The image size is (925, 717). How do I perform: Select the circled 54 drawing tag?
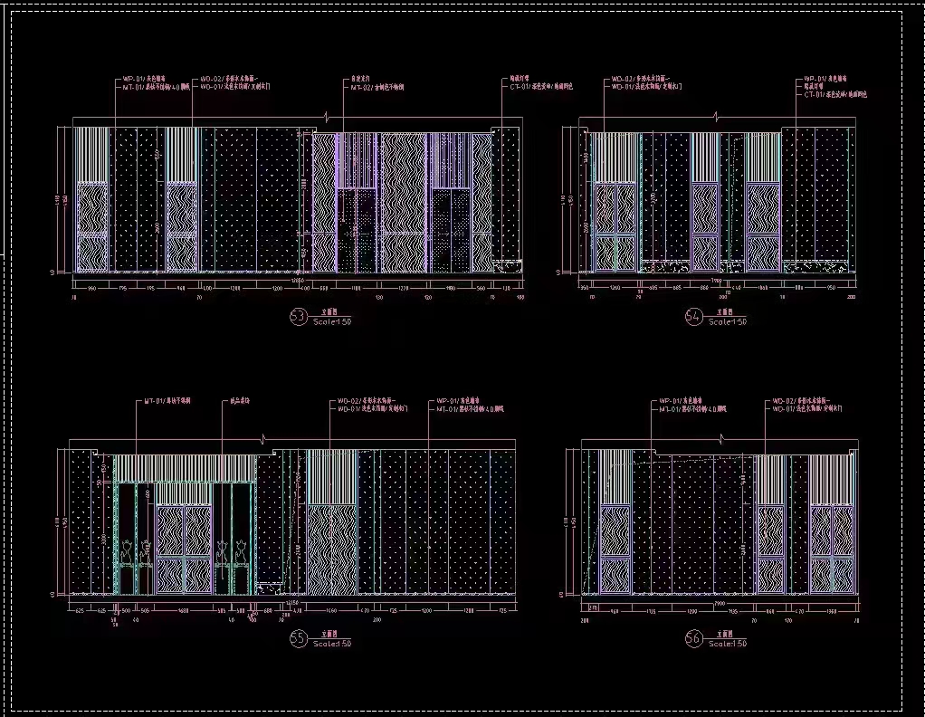coord(694,316)
